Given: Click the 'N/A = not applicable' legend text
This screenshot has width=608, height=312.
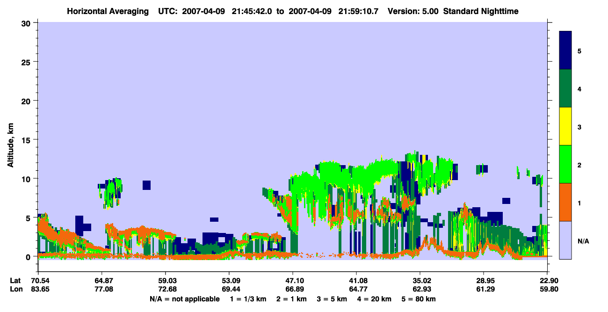Looking at the screenshot, I should click(184, 299).
